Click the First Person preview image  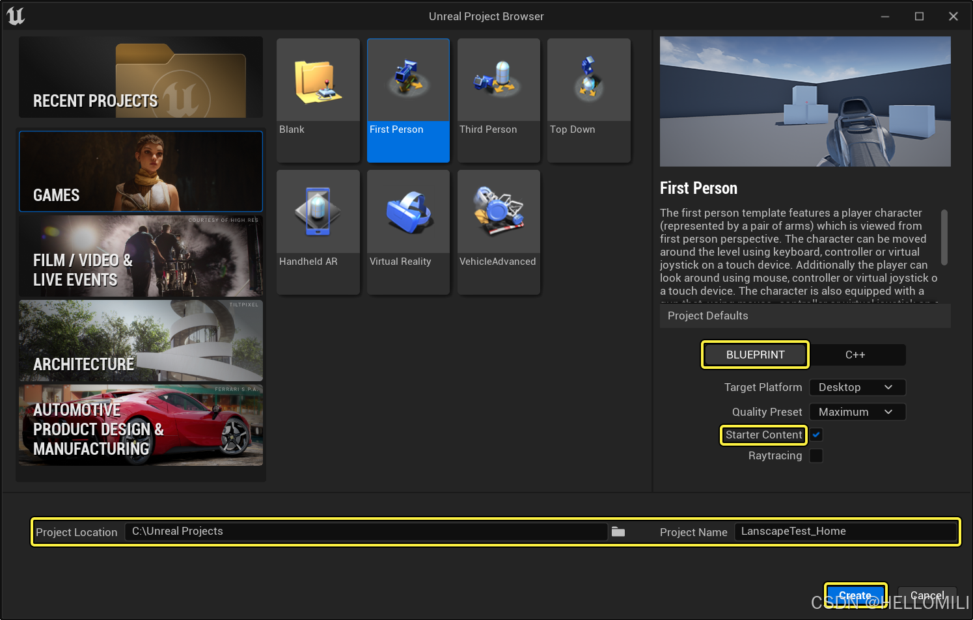[805, 101]
